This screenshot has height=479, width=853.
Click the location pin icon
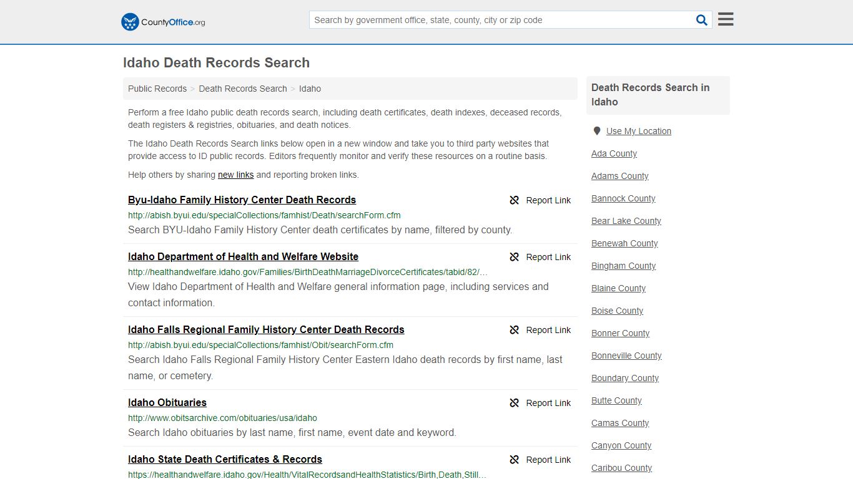(597, 131)
